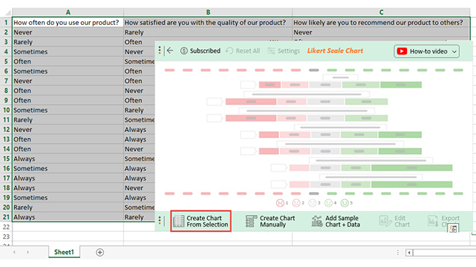476x267 pixels.
Task: Click cell C2 containing Never
Action: (381, 32)
